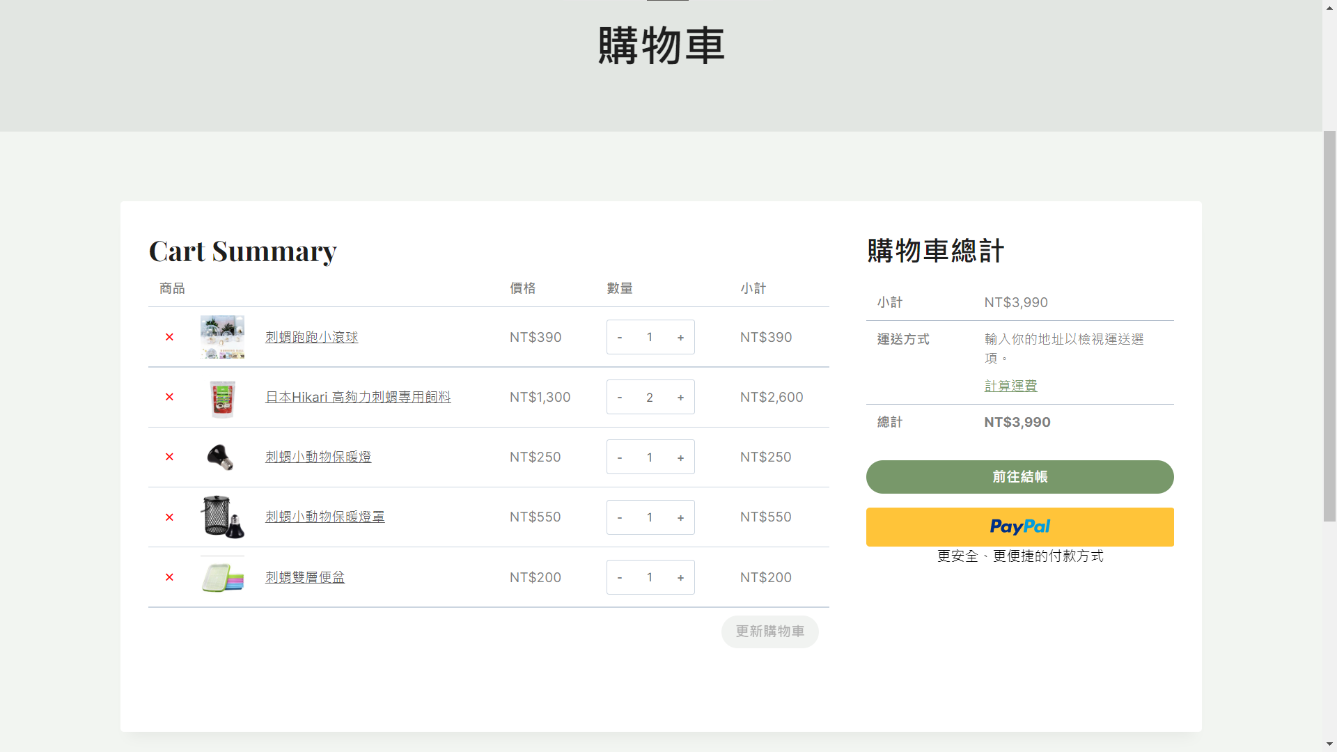Open the 刺蝟跑跑小滾球 product thumbnail
Screen dimensions: 1337x752
coord(222,337)
